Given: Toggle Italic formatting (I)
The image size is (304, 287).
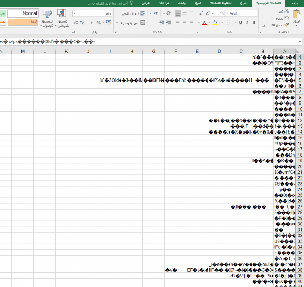Looking at the screenshot, I should coord(247,23).
